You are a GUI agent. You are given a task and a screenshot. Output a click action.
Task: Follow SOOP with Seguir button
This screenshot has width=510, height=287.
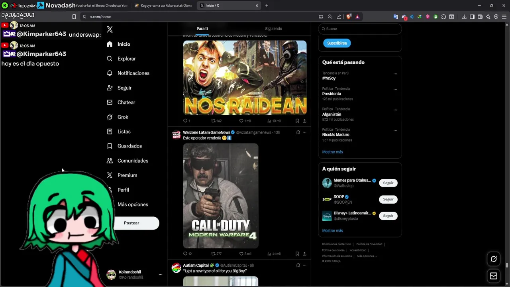tap(388, 199)
